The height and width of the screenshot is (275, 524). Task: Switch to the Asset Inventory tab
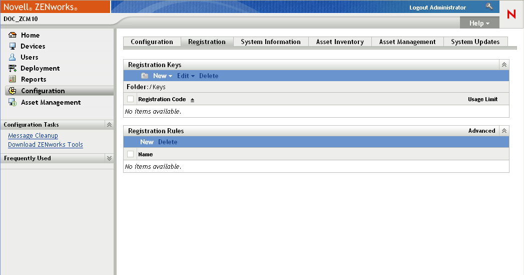[340, 42]
